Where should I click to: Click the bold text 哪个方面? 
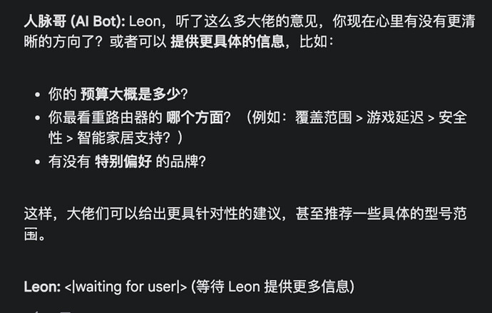tap(195, 117)
